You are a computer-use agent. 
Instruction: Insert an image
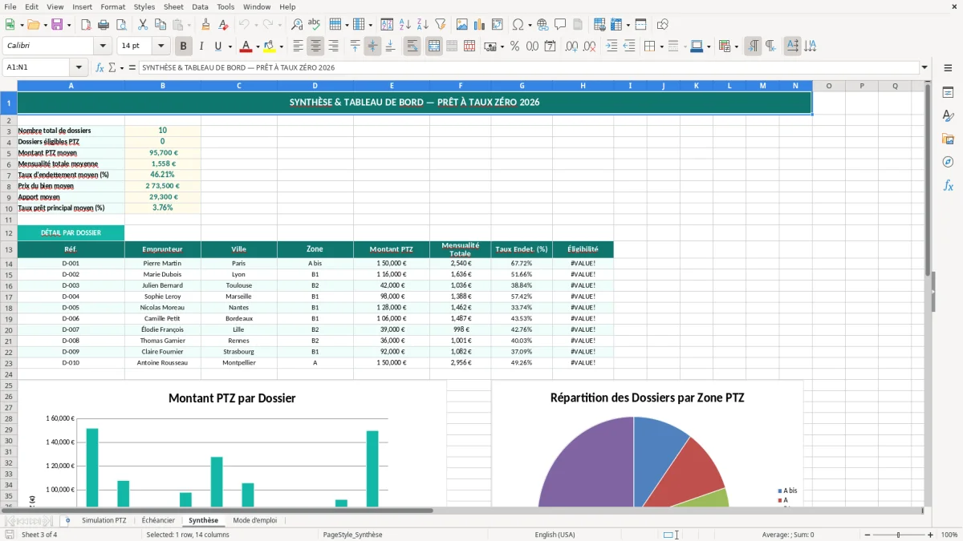(462, 25)
